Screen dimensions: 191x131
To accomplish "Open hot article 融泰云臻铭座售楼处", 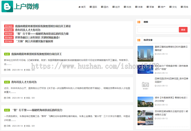I will (x=171, y=48).
